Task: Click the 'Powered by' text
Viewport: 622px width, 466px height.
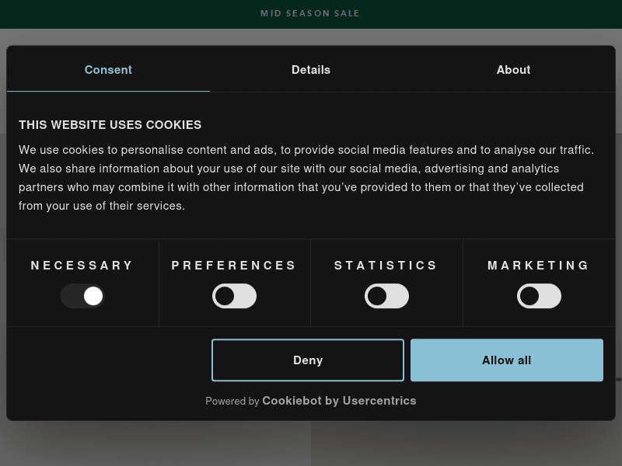Action: pos(232,402)
